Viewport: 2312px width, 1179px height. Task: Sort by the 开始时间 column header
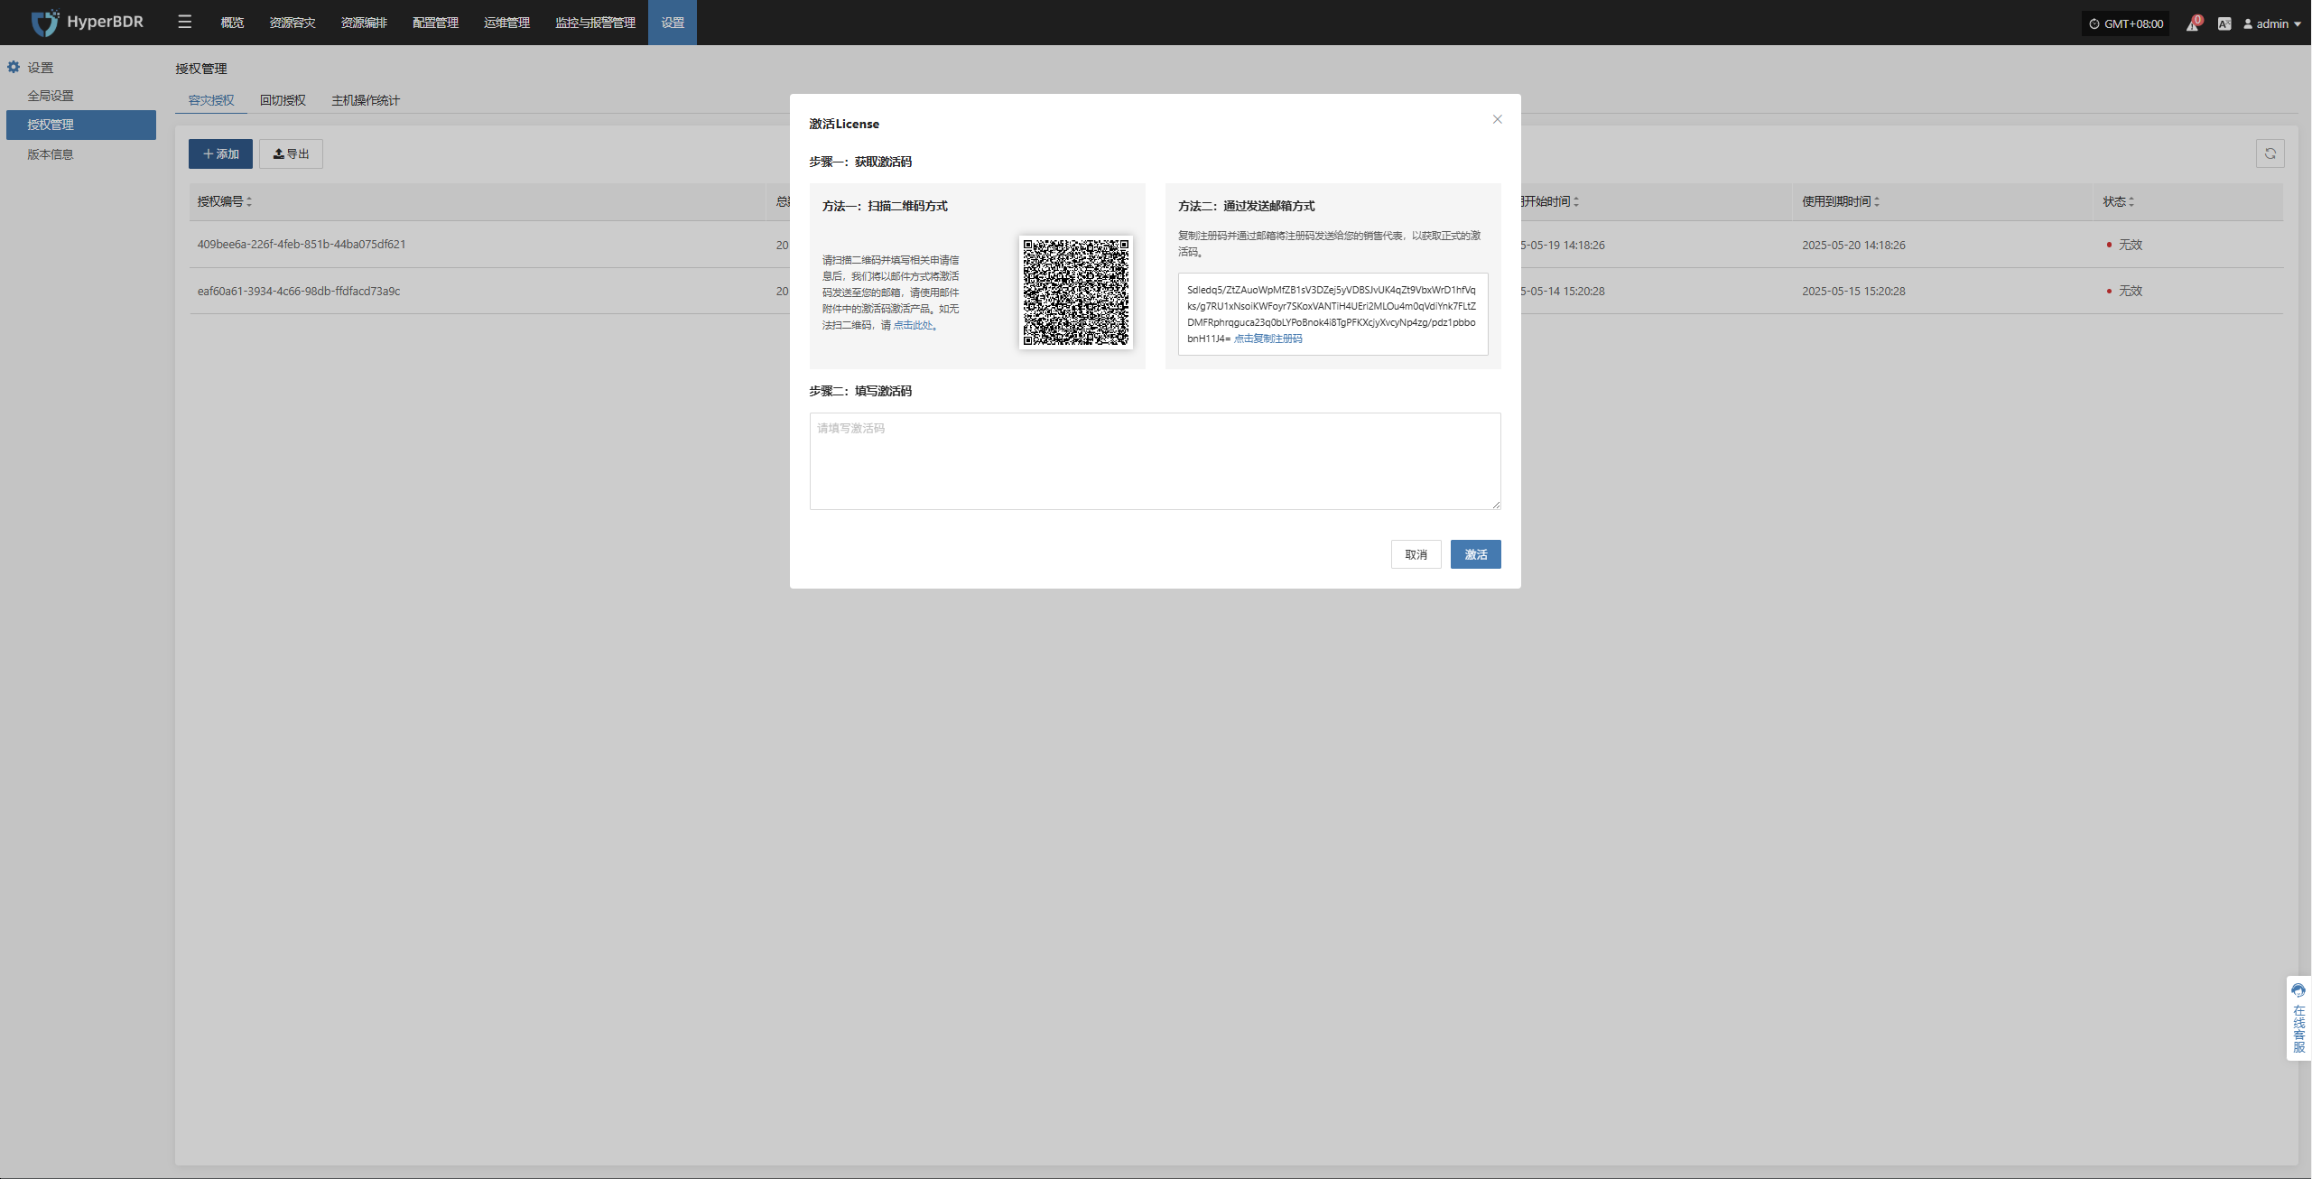1549,201
